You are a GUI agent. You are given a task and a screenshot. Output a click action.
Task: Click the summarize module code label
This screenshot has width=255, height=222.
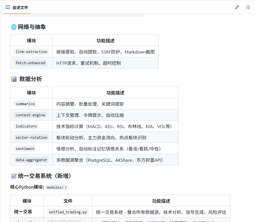25,104
